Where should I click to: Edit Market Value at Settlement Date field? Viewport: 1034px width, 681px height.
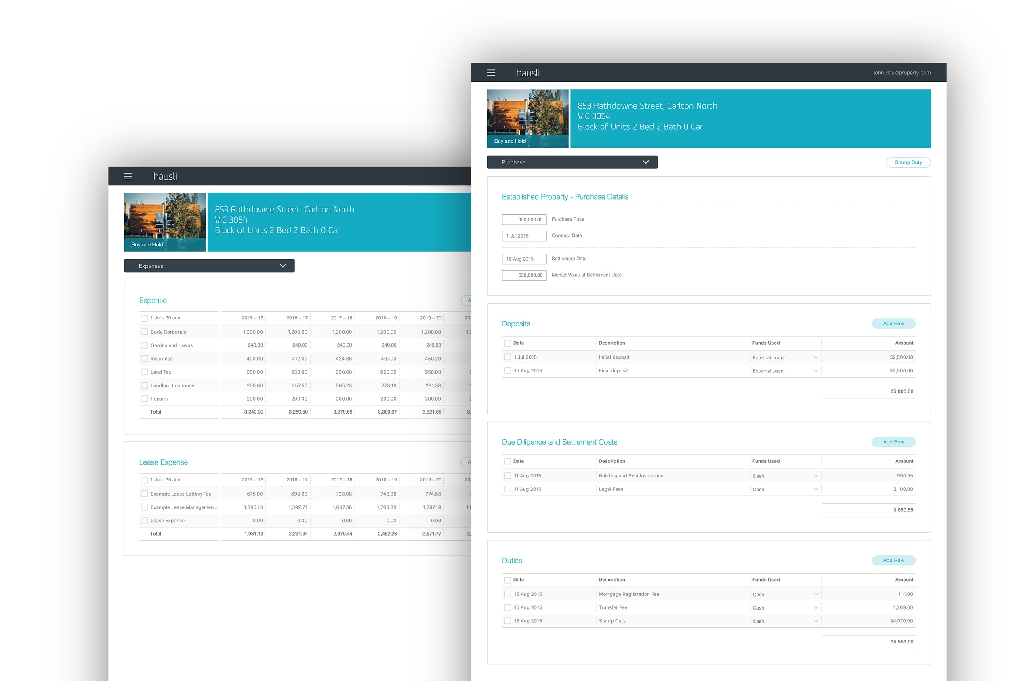[524, 275]
